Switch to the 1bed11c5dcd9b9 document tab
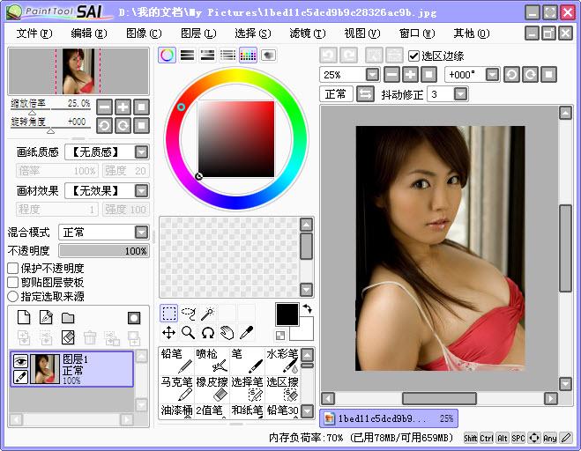The height and width of the screenshot is (451, 581). 389,418
